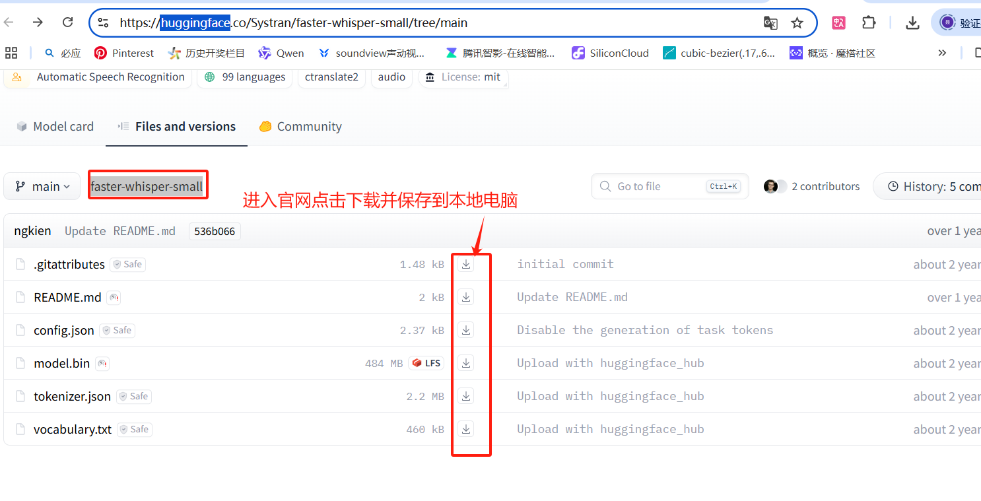This screenshot has width=981, height=501.
Task: Click the Safe badge next to config.json
Action: point(117,330)
